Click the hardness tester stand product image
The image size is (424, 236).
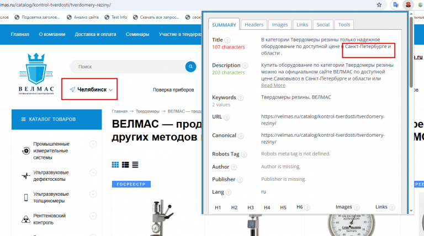pyautogui.click(x=161, y=218)
